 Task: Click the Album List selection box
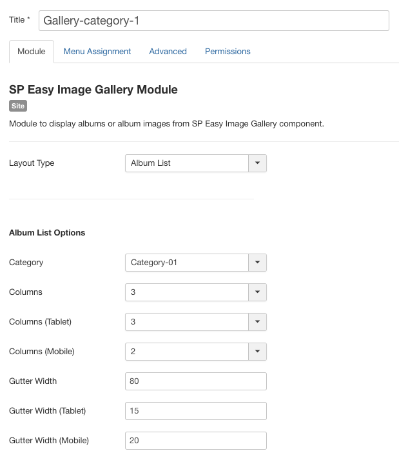click(x=187, y=163)
